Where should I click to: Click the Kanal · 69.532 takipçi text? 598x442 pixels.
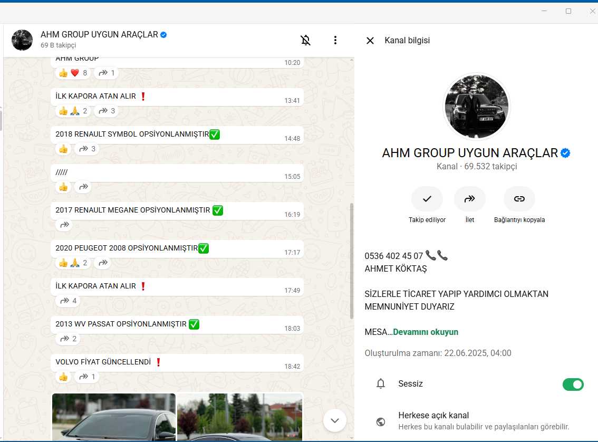coord(477,166)
